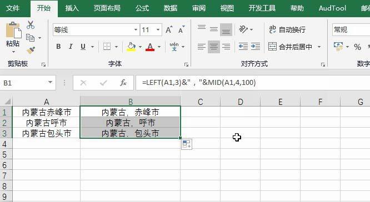Open font color dropdown arrow

(159, 47)
